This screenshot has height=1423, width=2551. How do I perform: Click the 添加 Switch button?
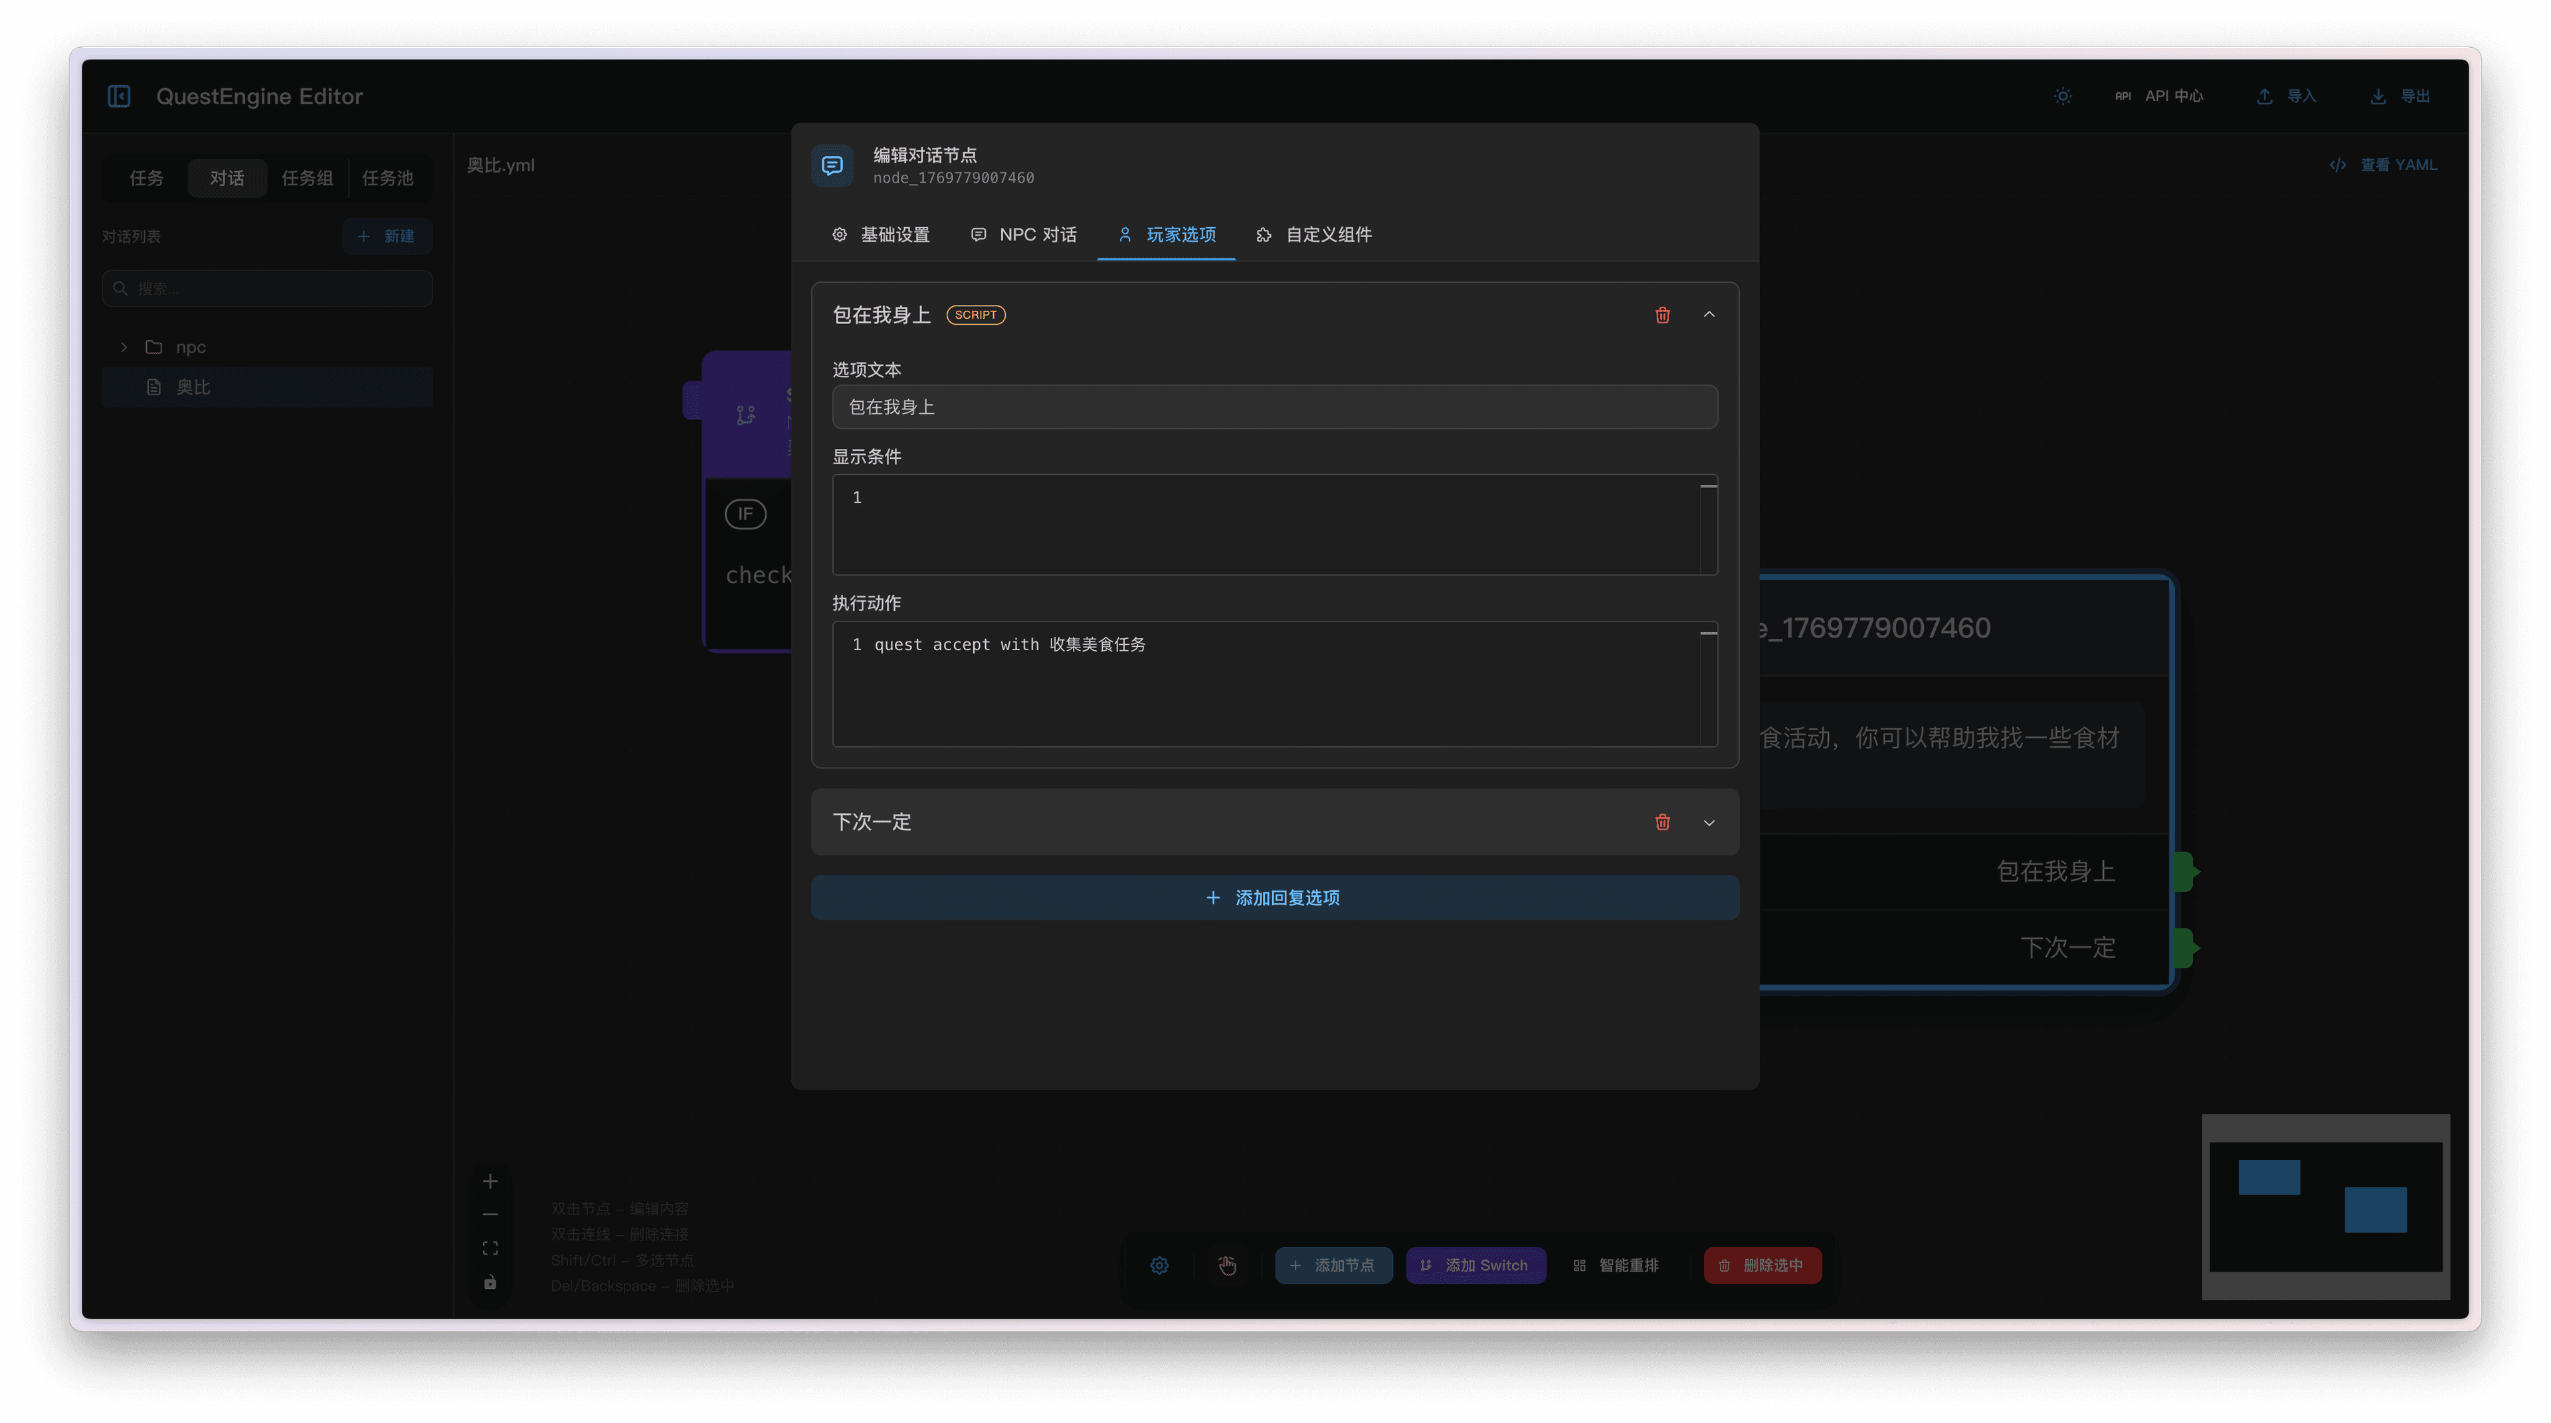click(1475, 1266)
